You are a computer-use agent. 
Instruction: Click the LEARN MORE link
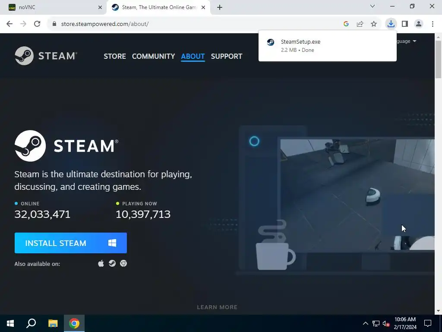(217, 307)
